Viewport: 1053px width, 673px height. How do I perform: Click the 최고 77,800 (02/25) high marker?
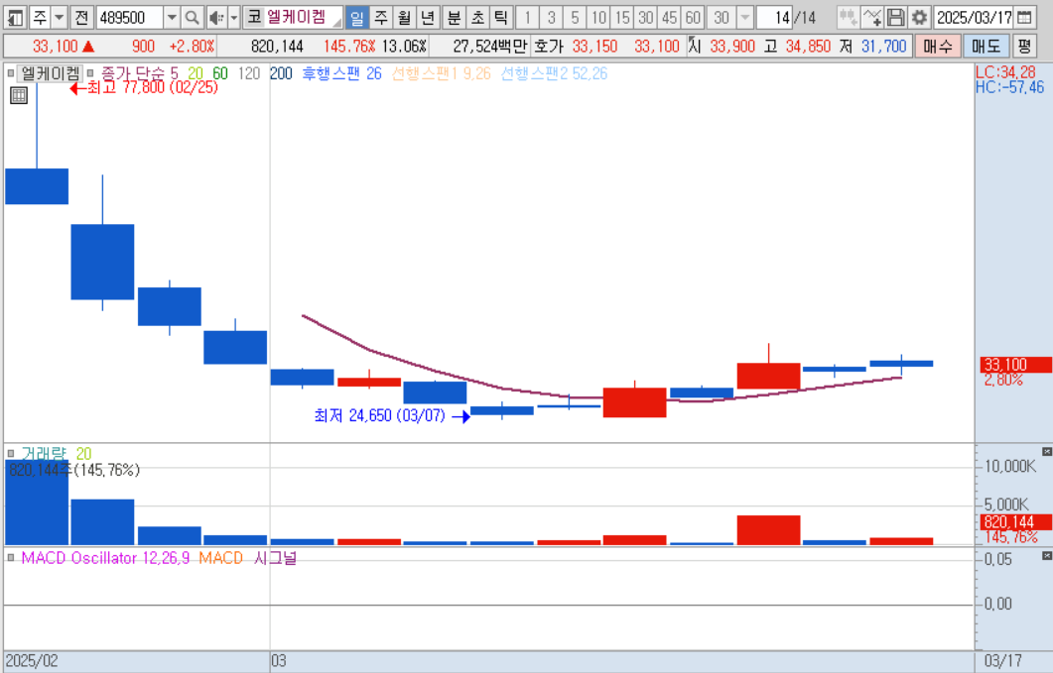click(144, 88)
